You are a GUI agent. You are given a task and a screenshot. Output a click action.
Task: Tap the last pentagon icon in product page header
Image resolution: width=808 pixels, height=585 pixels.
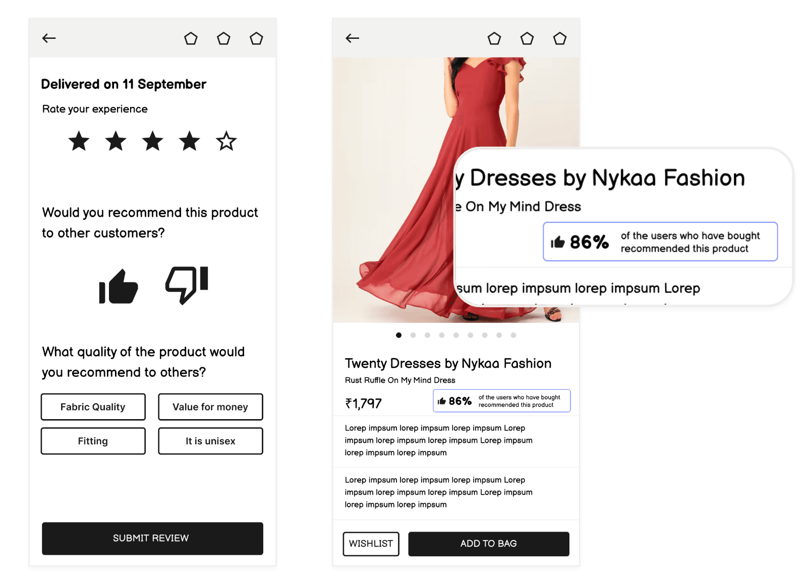(x=560, y=38)
